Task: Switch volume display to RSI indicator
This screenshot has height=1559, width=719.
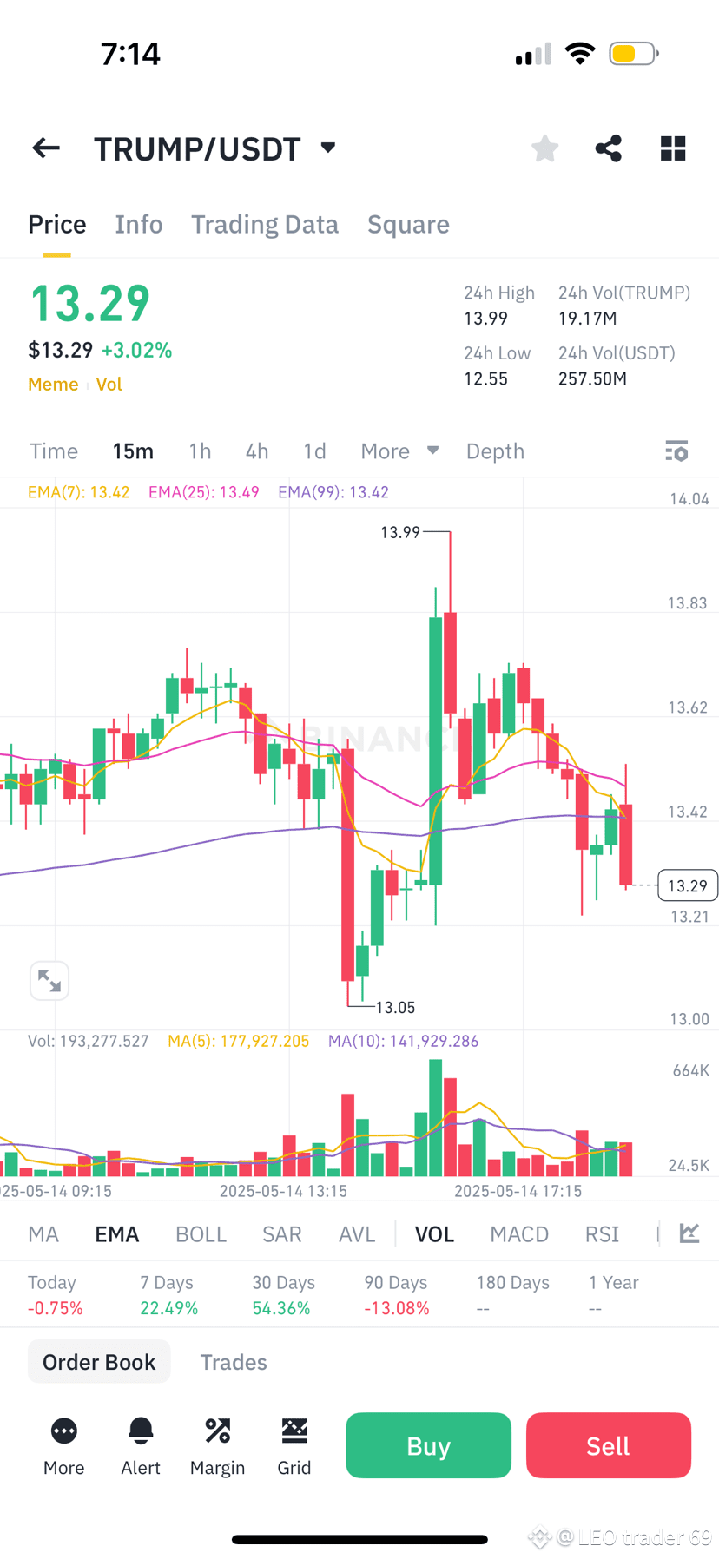Action: coord(601,1233)
